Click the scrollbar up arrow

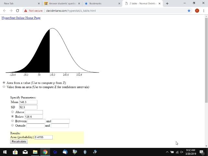tap(206, 16)
